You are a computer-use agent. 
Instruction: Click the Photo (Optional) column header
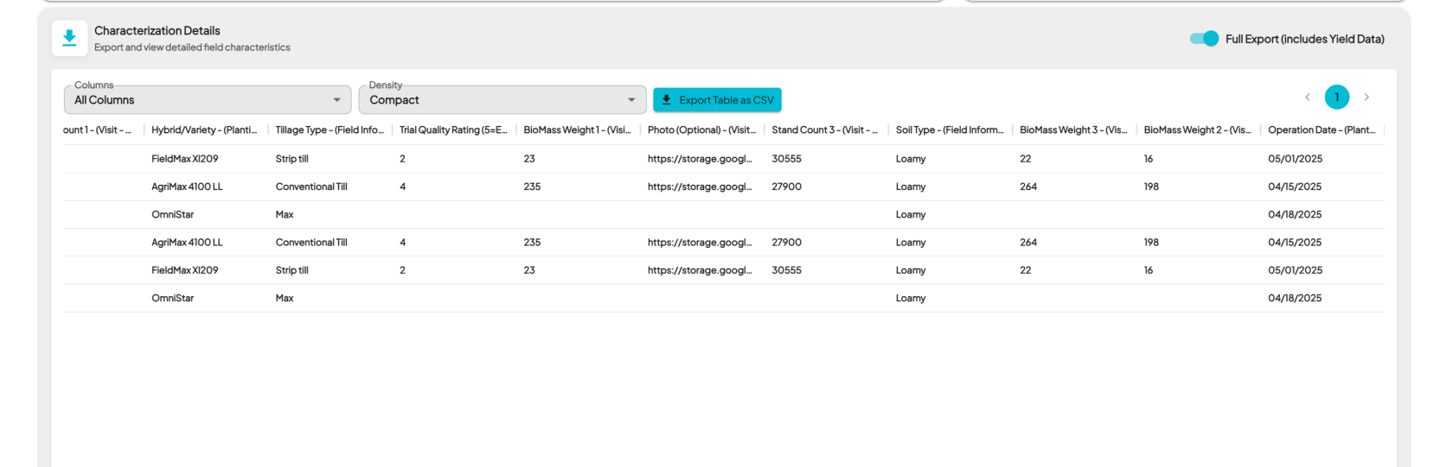[x=701, y=130]
